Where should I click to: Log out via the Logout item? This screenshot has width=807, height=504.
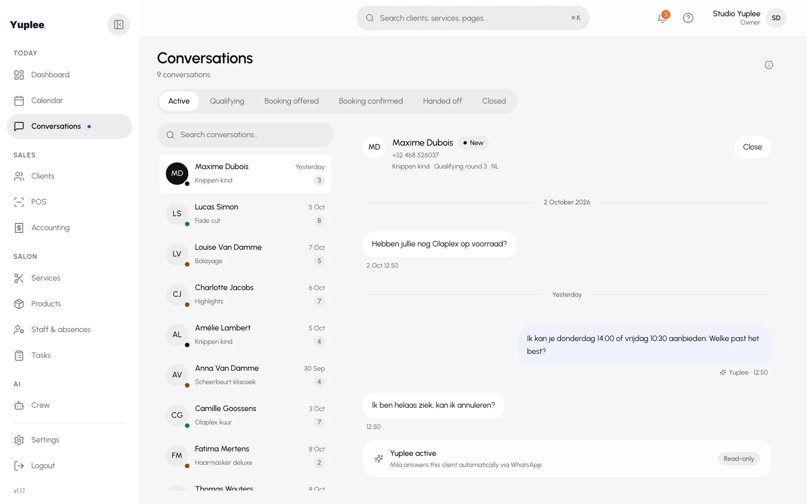coord(69,466)
